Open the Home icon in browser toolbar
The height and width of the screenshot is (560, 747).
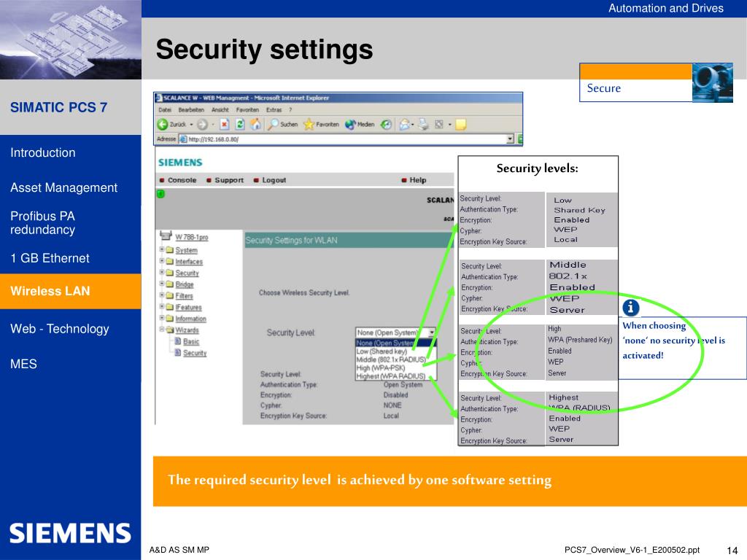point(256,124)
